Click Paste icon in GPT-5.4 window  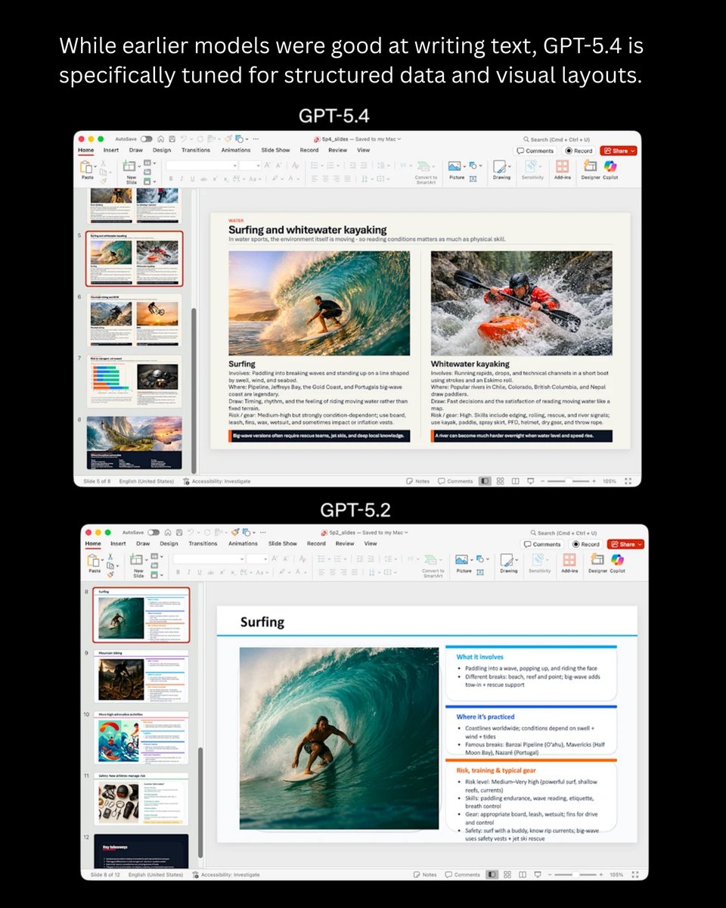[87, 166]
